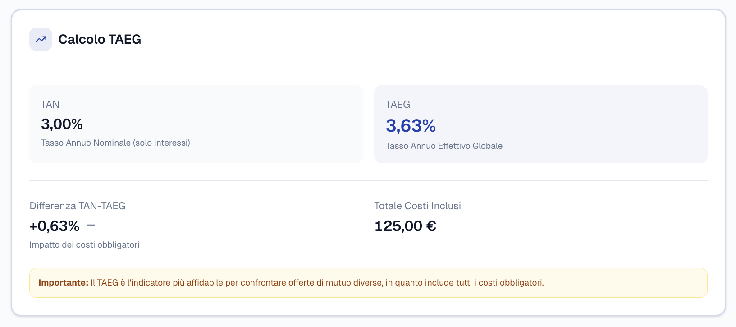Click the trending chart icon next to Calcolo TAEG
The image size is (736, 327).
pyautogui.click(x=41, y=39)
